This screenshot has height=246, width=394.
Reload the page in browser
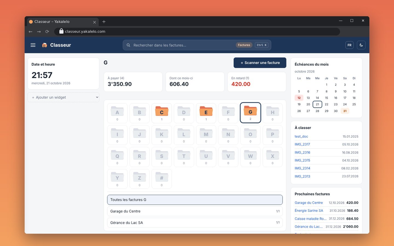click(x=47, y=31)
